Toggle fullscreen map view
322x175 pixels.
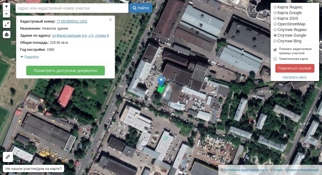[x=6, y=24]
